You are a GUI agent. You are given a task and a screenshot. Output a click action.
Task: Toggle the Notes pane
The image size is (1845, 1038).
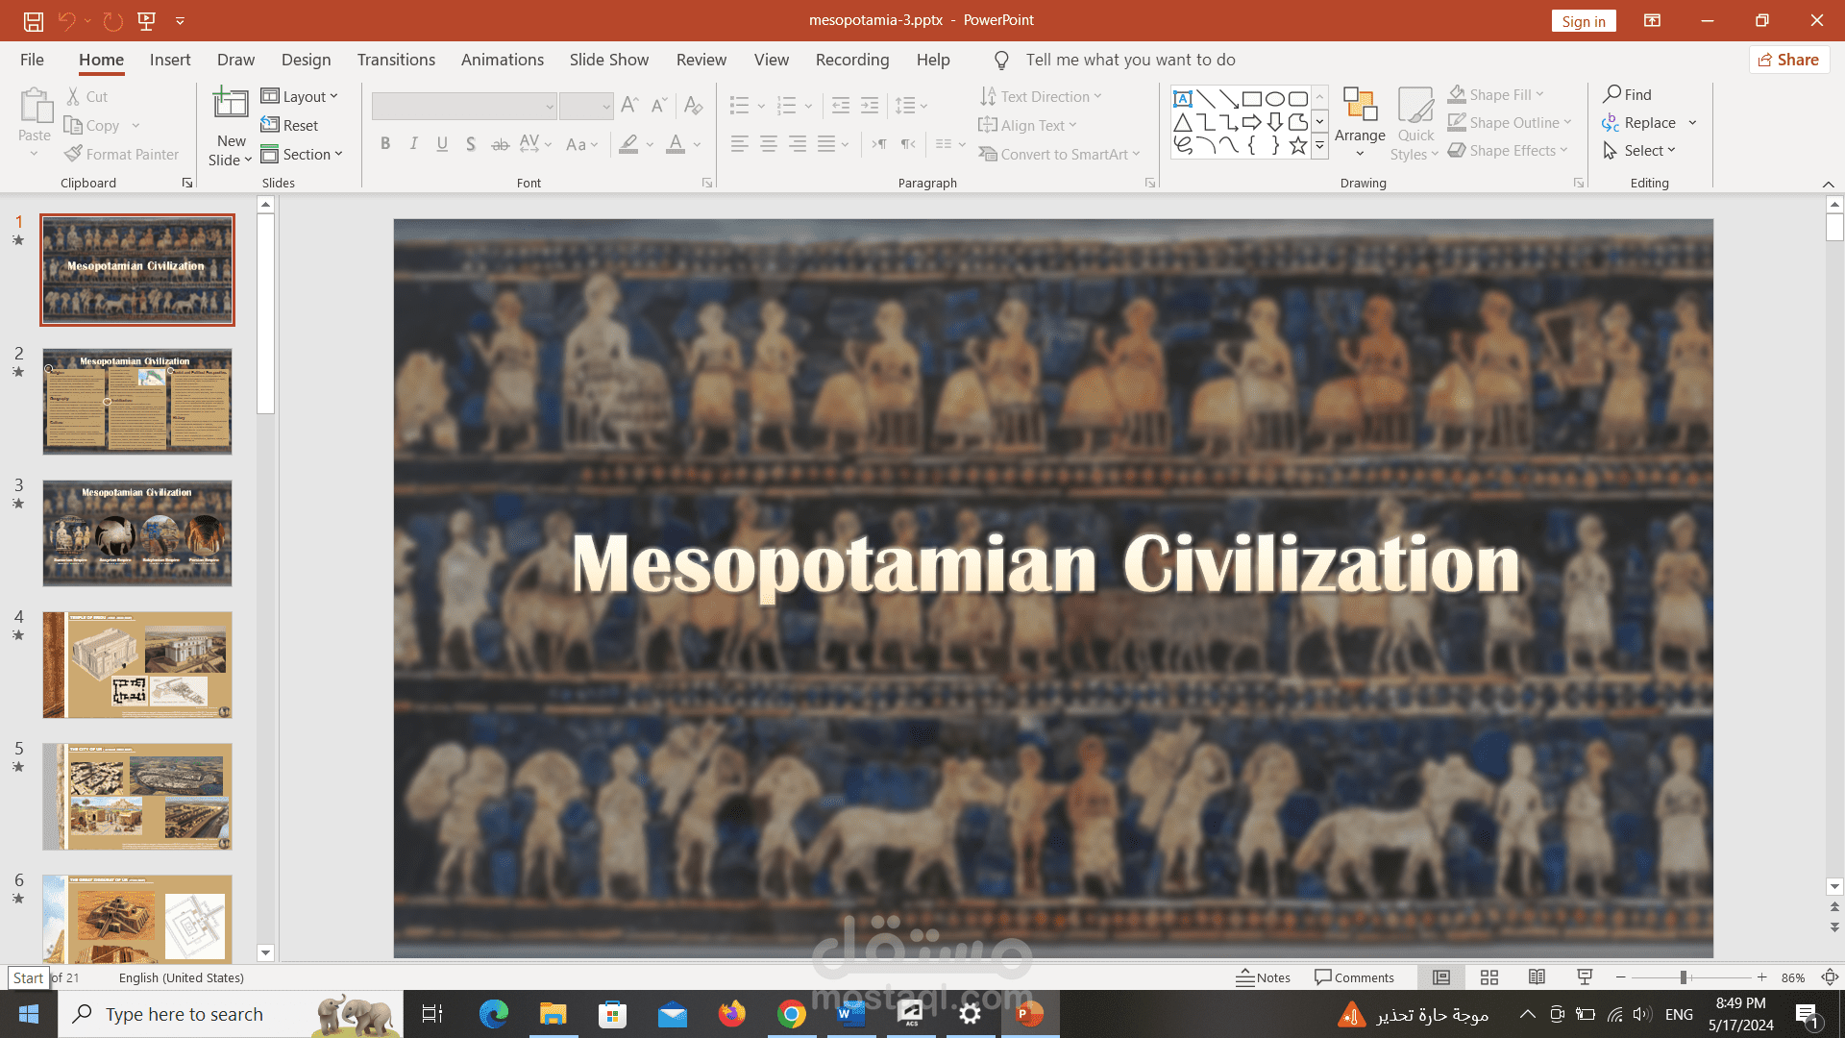pos(1263,977)
